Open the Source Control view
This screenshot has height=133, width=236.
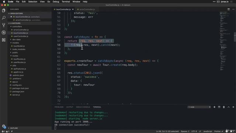pos(4,25)
